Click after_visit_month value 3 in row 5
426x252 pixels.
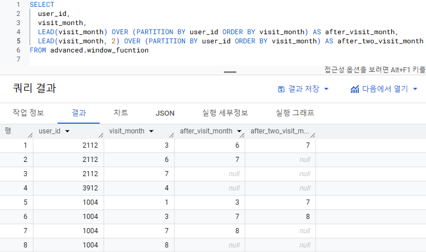237,202
